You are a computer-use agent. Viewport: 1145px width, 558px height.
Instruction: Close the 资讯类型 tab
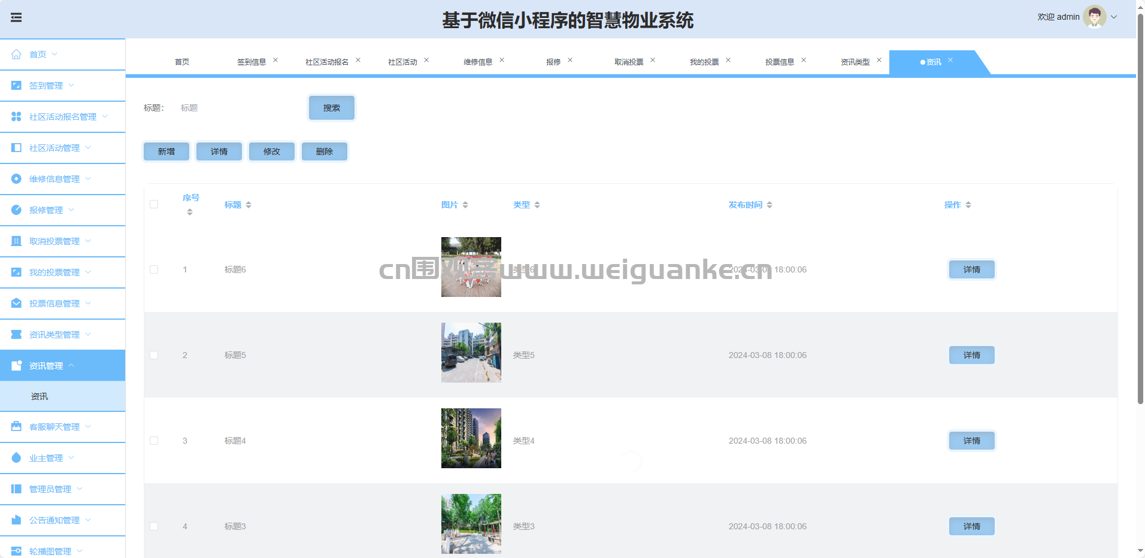click(x=879, y=60)
